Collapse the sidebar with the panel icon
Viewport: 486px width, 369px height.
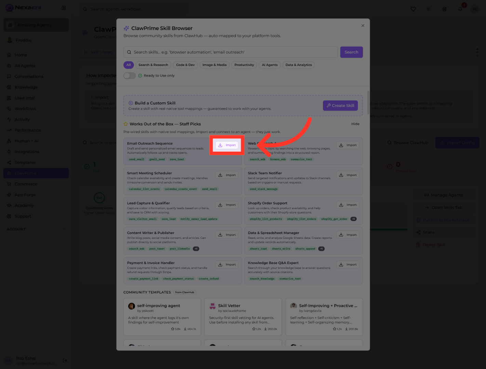tap(64, 8)
